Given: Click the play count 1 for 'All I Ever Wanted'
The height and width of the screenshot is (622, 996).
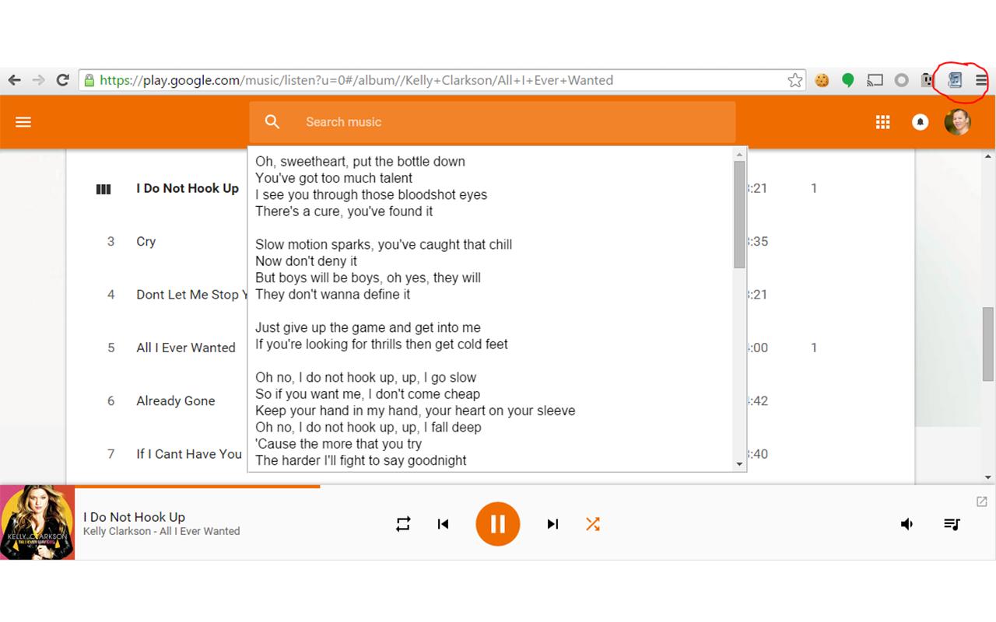Looking at the screenshot, I should click(814, 348).
